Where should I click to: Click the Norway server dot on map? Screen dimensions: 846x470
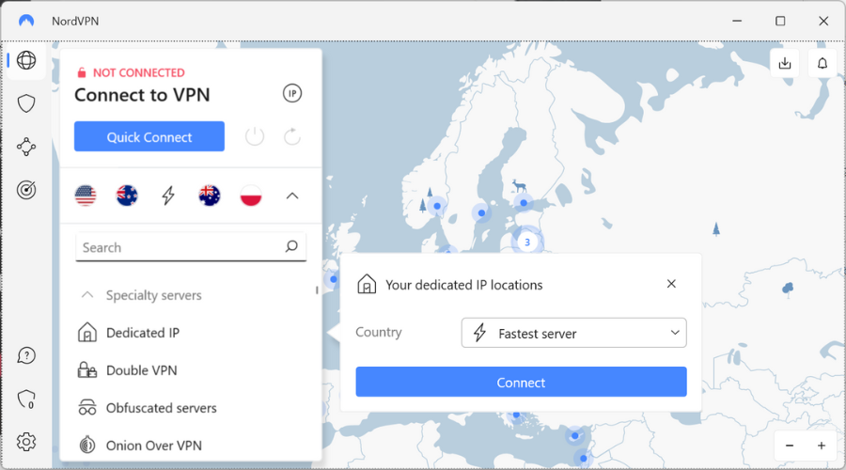pos(437,206)
